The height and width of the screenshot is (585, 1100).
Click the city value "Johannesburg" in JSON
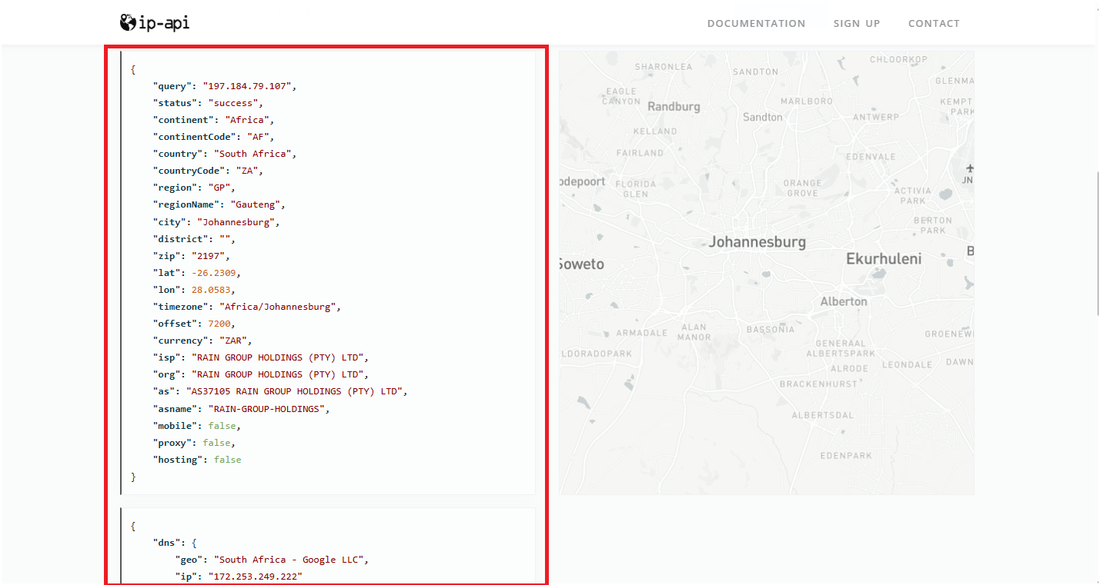[x=236, y=222]
